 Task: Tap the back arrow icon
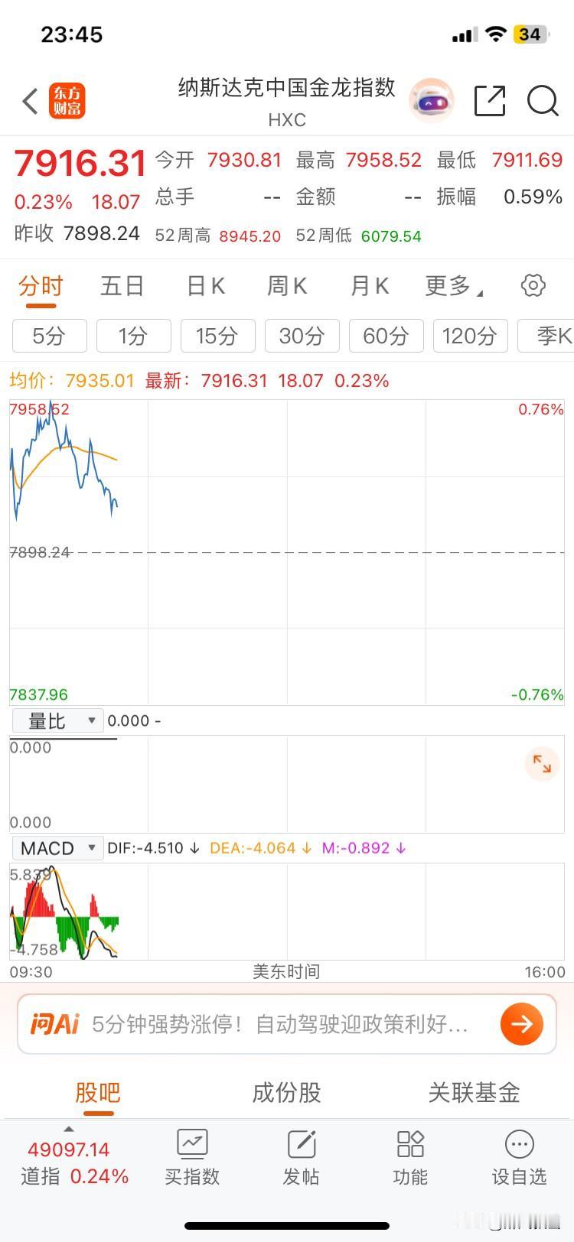tap(31, 101)
